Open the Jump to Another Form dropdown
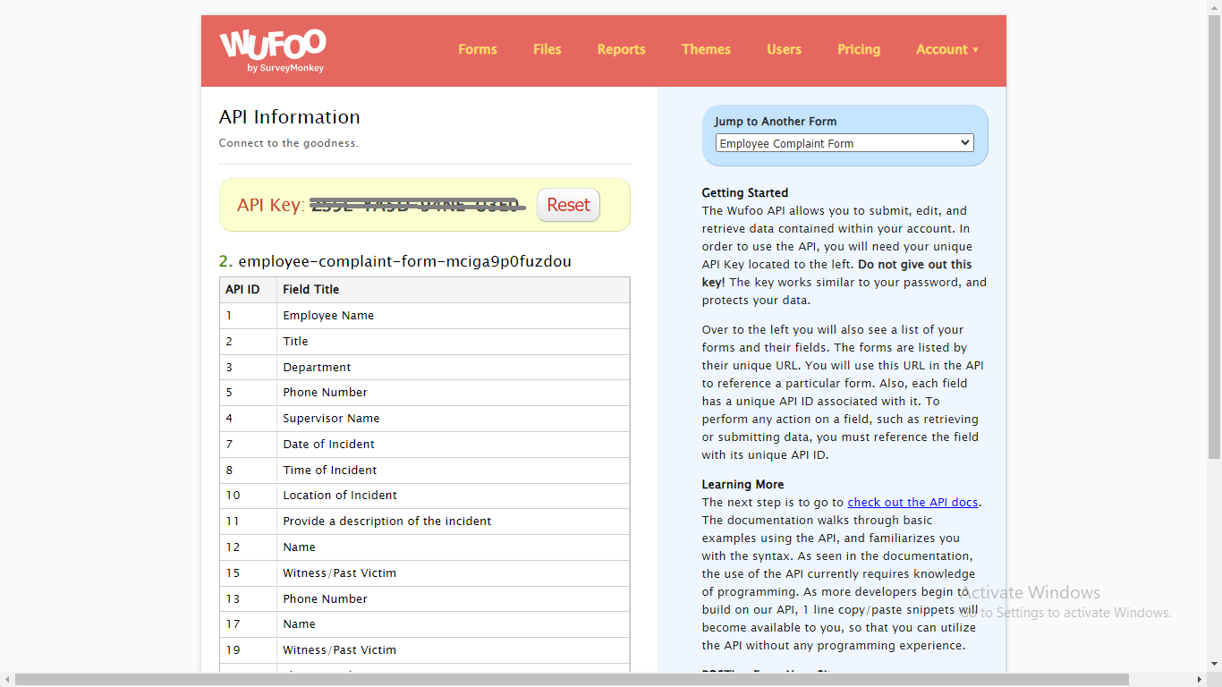Viewport: 1222px width, 687px height. point(844,143)
